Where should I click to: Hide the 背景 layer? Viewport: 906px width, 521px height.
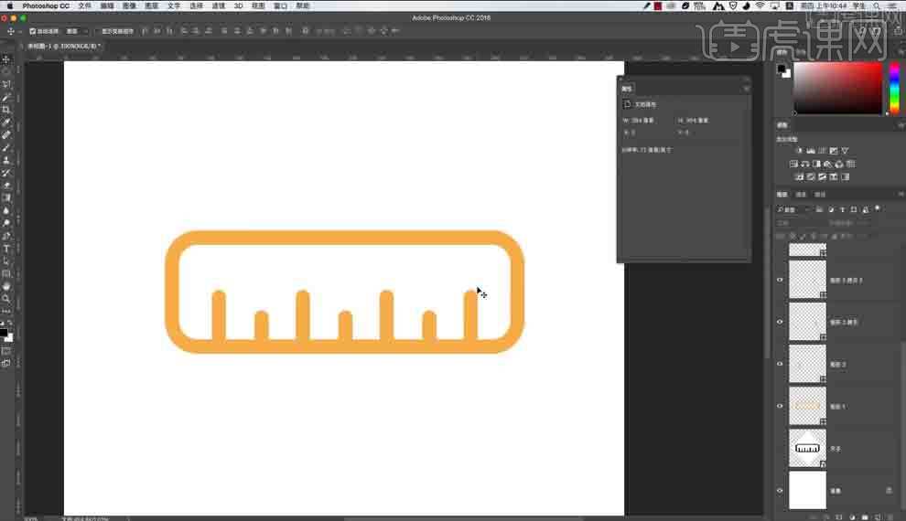(x=780, y=491)
